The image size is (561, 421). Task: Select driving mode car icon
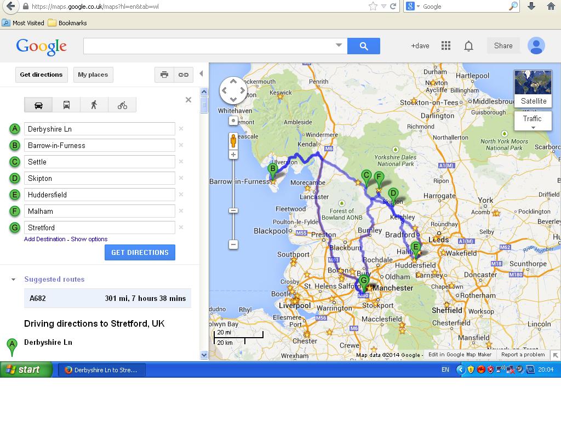[x=38, y=105]
